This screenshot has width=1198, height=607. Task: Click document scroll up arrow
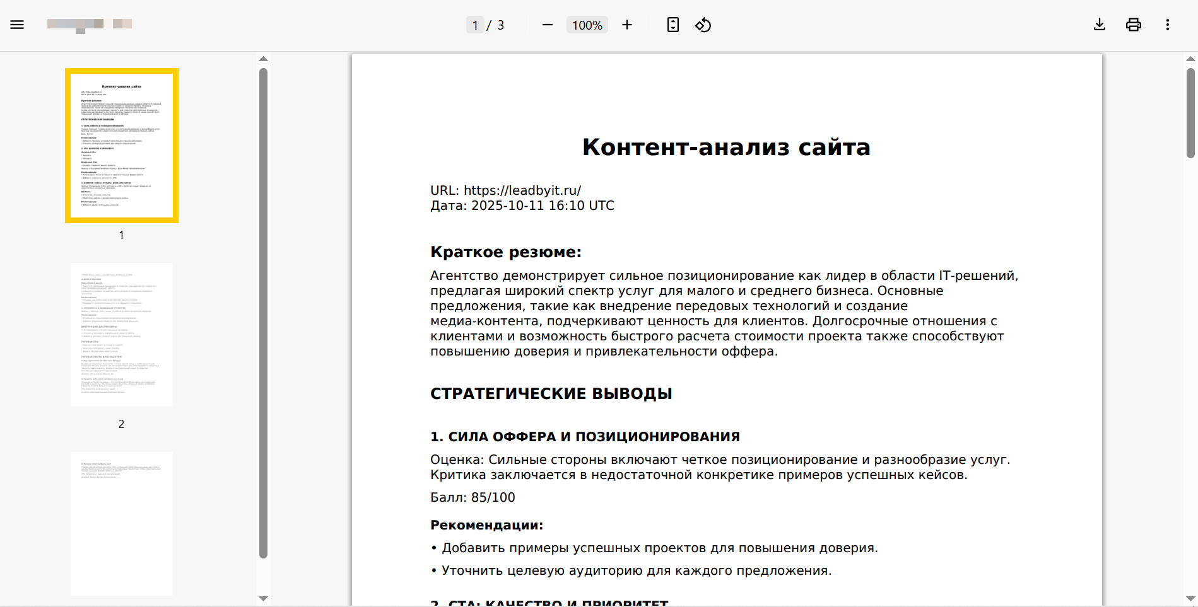point(1190,59)
